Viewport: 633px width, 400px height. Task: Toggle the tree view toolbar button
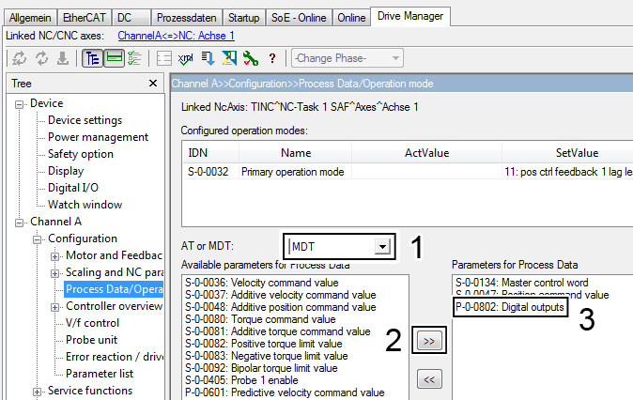click(92, 58)
